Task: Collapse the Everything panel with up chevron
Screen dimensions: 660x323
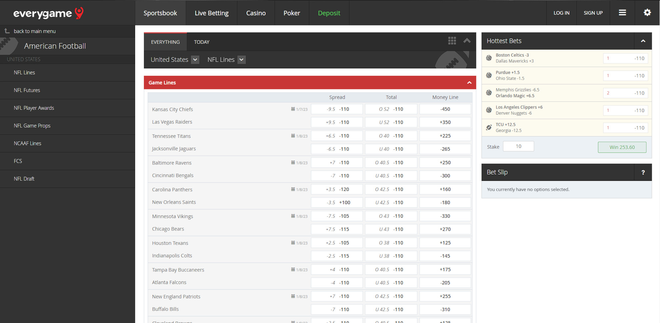Action: (467, 41)
